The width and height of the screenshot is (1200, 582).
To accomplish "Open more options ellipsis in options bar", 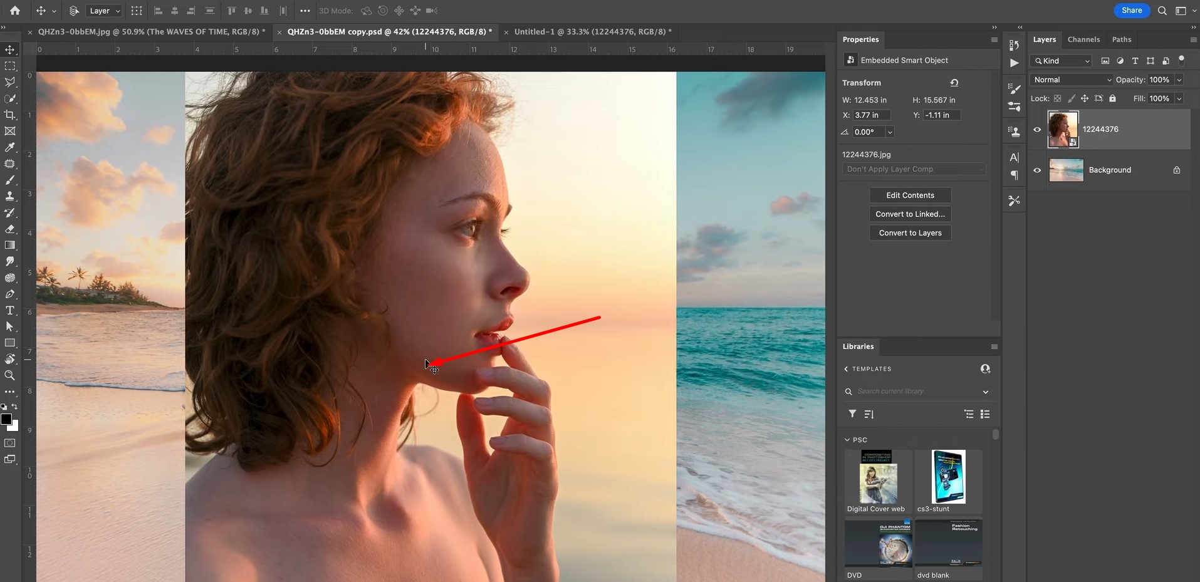I will click(x=305, y=11).
